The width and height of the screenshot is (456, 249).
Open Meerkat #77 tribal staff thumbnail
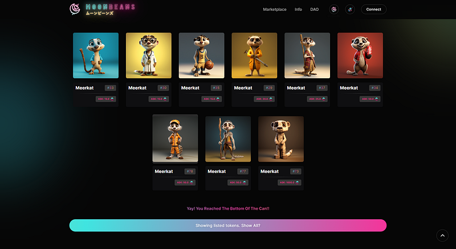(228, 139)
